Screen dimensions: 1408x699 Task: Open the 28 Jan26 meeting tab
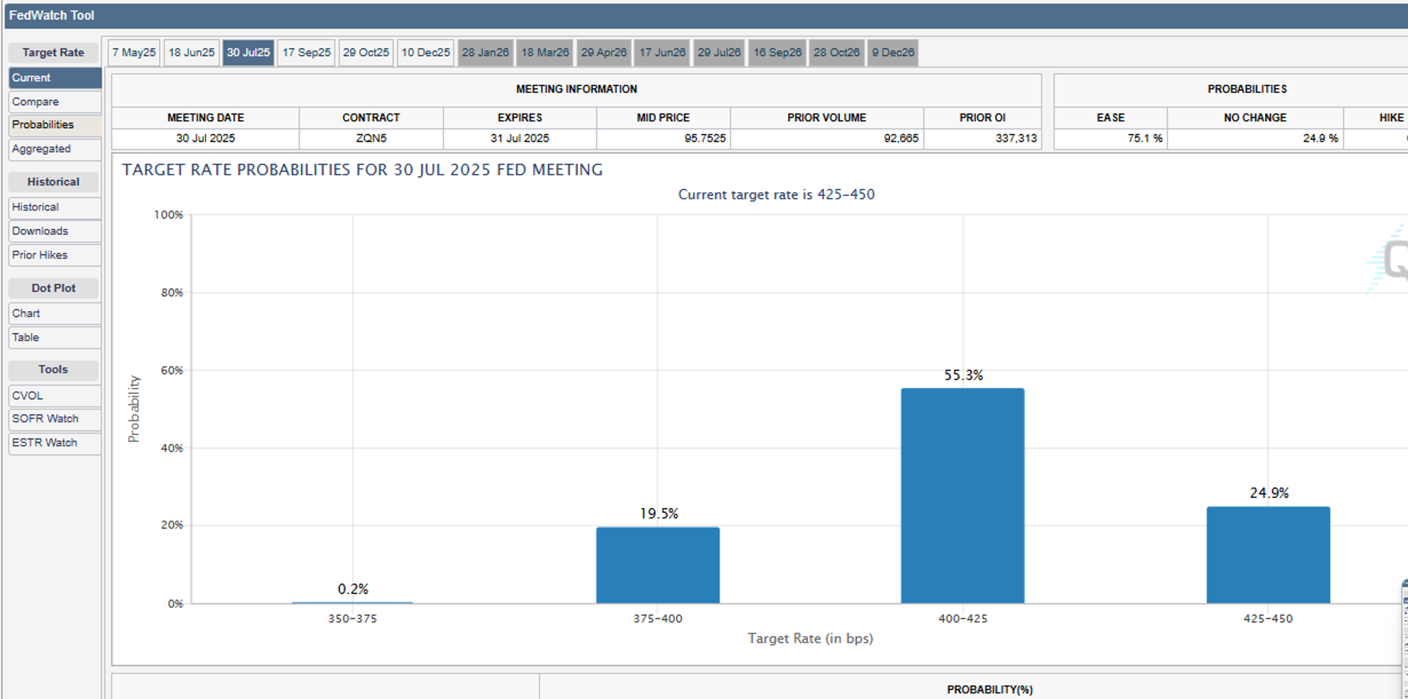(485, 52)
